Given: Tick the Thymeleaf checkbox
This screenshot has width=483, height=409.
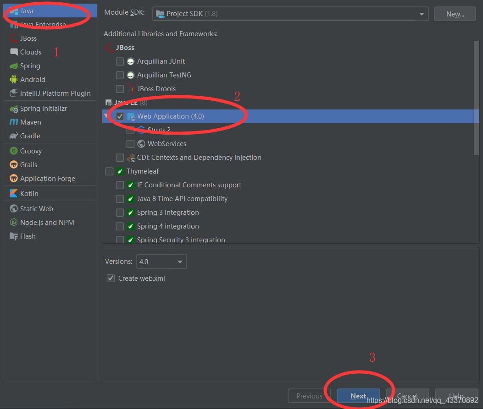Looking at the screenshot, I should [109, 171].
